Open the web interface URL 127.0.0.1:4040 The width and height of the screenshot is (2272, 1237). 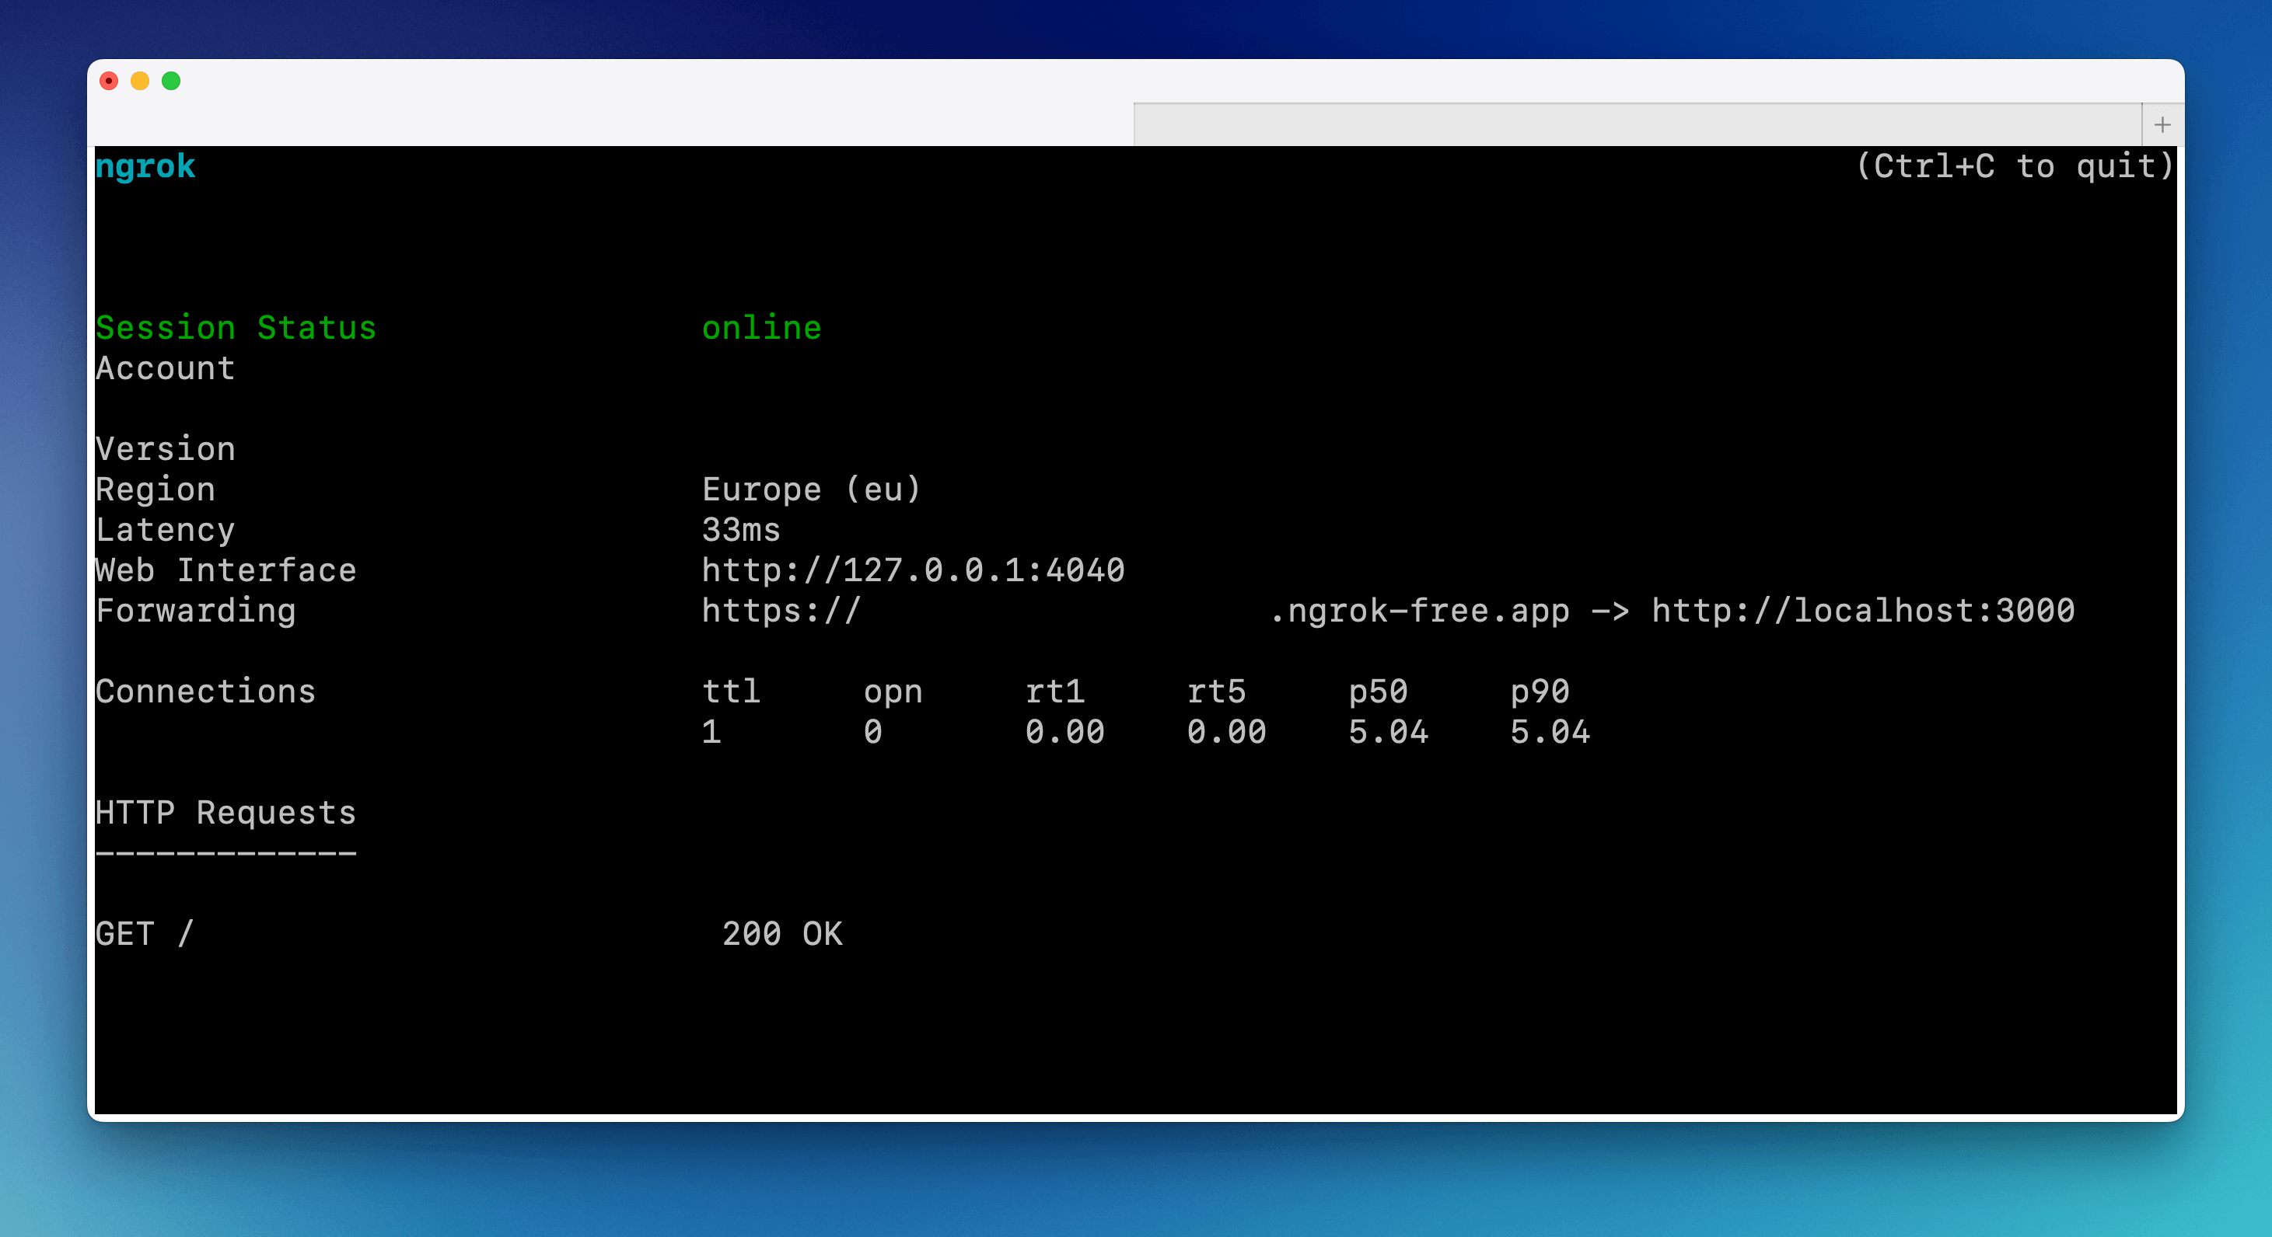tap(913, 570)
